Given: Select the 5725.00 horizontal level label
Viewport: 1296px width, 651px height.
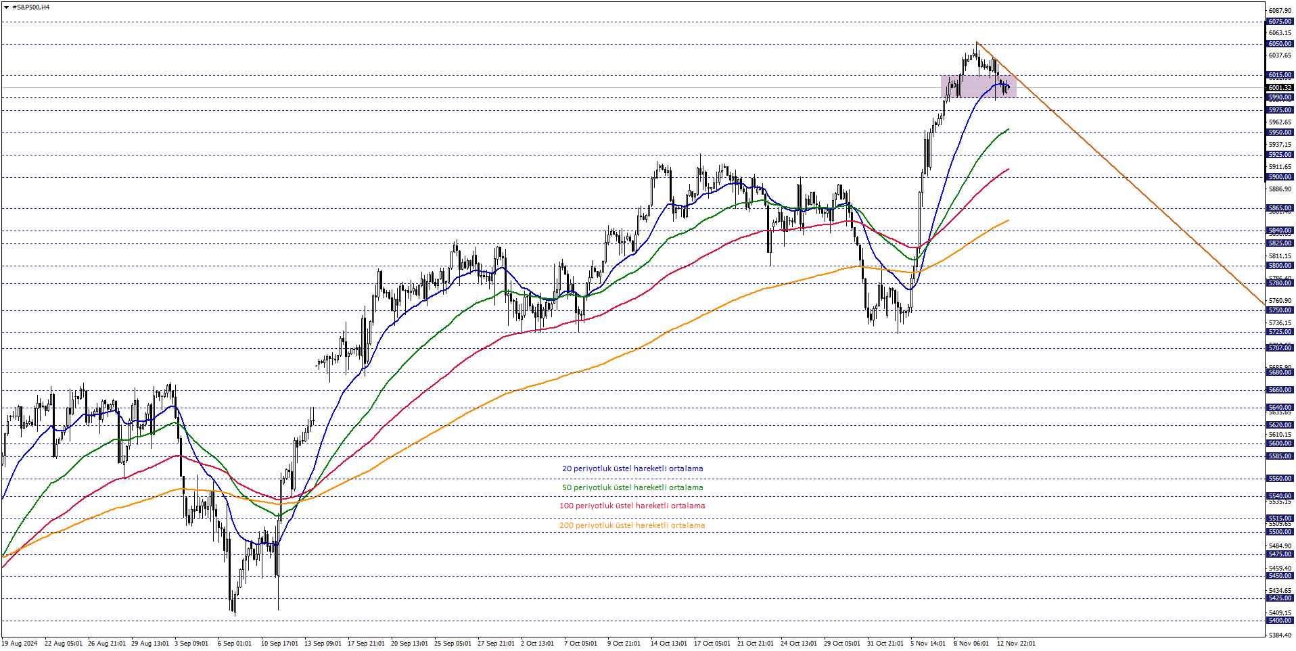Looking at the screenshot, I should click(x=1280, y=332).
